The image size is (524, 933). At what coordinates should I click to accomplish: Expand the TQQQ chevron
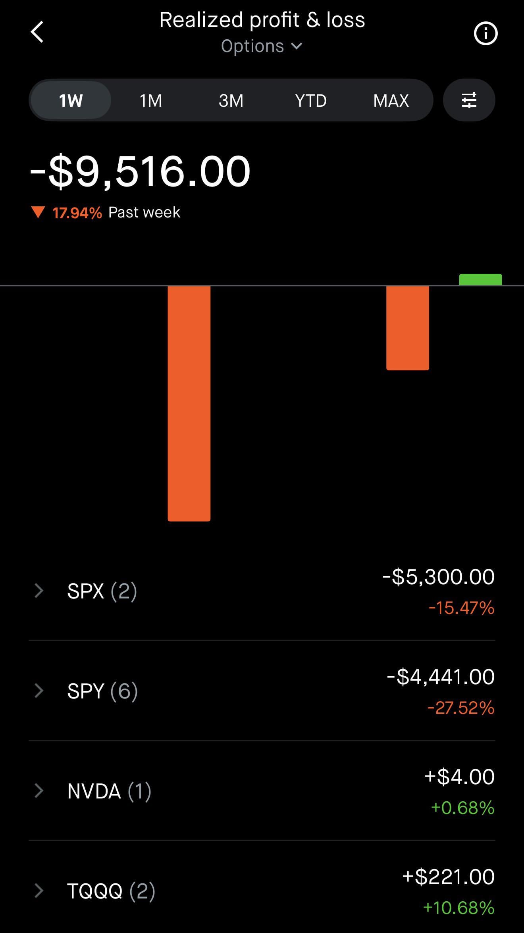[39, 891]
